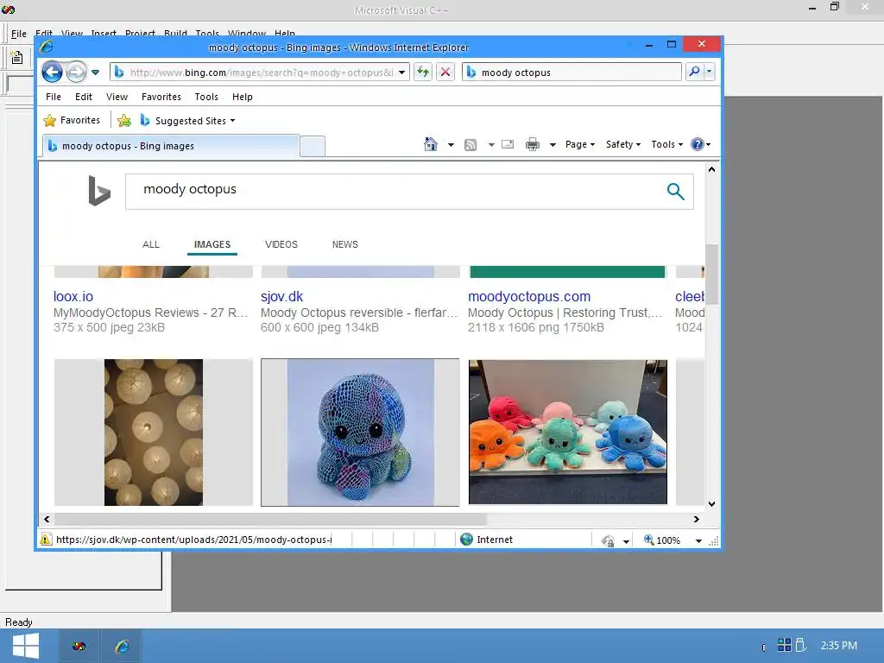This screenshot has width=884, height=663.
Task: Click the RSS feeds icon
Action: click(x=470, y=145)
